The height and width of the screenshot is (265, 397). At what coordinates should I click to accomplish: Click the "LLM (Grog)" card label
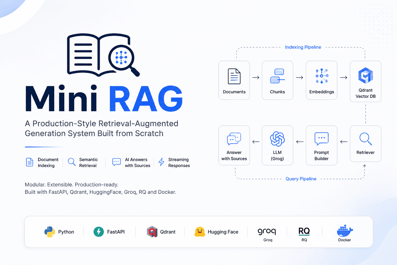(277, 156)
